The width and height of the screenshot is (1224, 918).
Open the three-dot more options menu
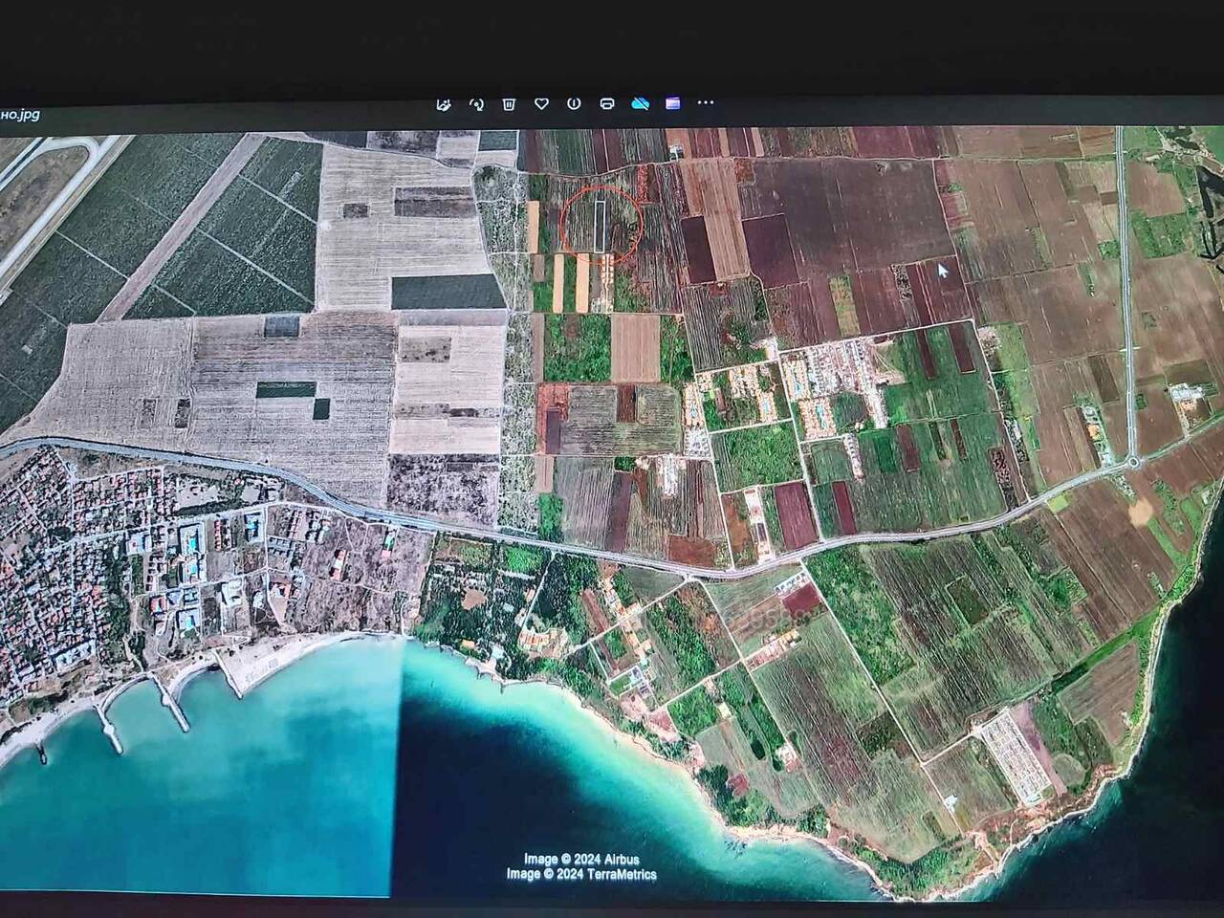point(706,102)
